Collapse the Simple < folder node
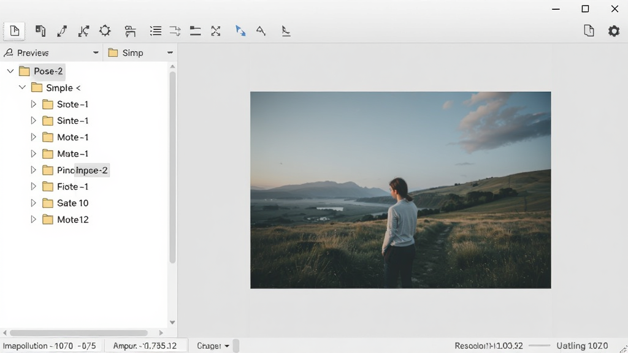Image resolution: width=628 pixels, height=353 pixels. point(23,87)
